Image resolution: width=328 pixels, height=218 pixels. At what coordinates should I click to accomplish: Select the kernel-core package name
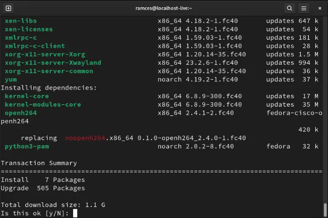[x=27, y=96]
